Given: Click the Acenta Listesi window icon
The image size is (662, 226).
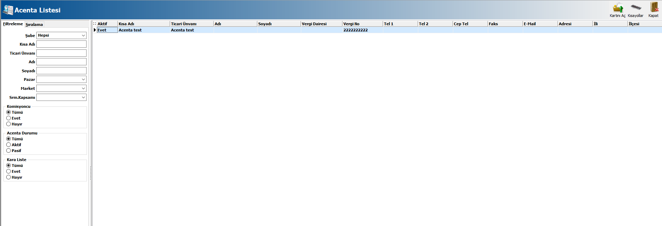Looking at the screenshot, I should pyautogui.click(x=8, y=10).
